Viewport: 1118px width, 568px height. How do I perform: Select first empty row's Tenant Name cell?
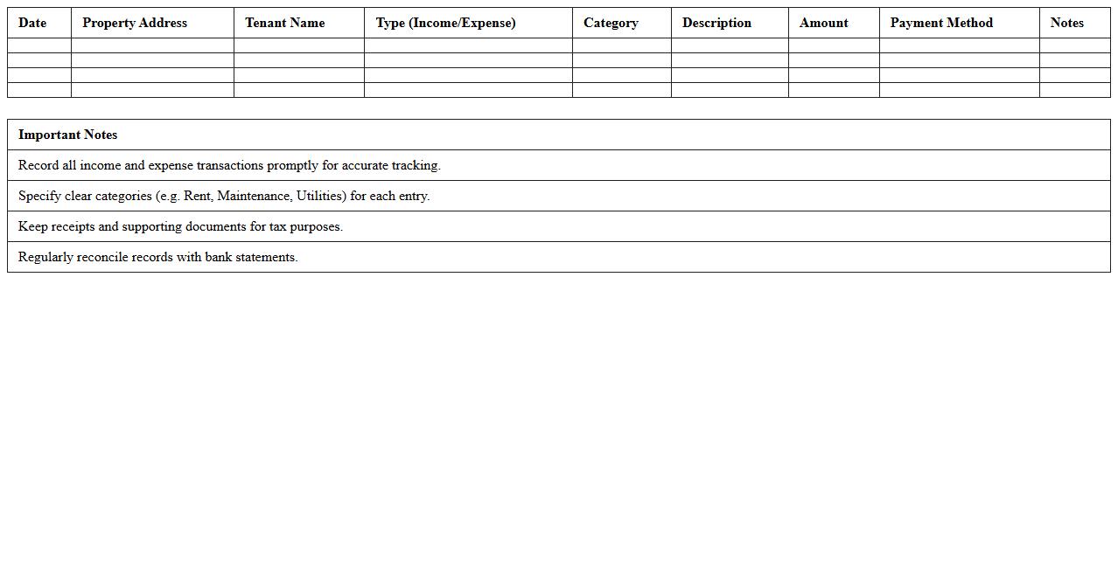click(x=298, y=45)
